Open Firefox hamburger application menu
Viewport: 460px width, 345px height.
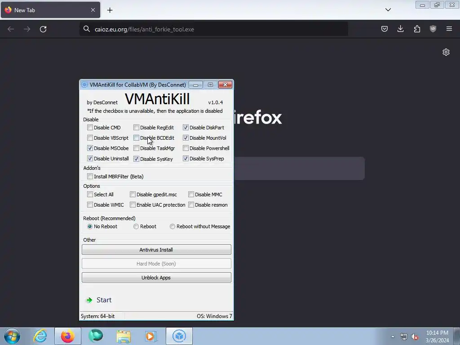pos(449,29)
